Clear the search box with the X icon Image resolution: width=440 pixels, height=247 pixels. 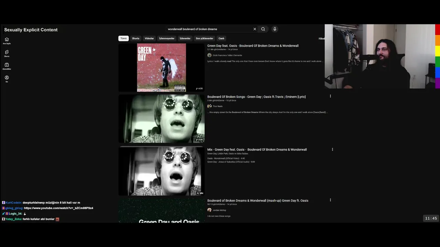(x=255, y=29)
